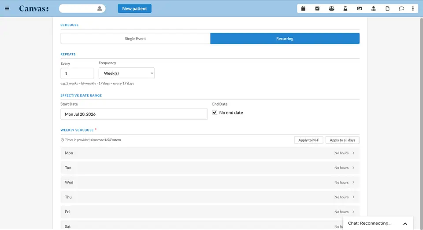Open the Frequency Week(s) dropdown
The width and height of the screenshot is (423, 230).
126,73
